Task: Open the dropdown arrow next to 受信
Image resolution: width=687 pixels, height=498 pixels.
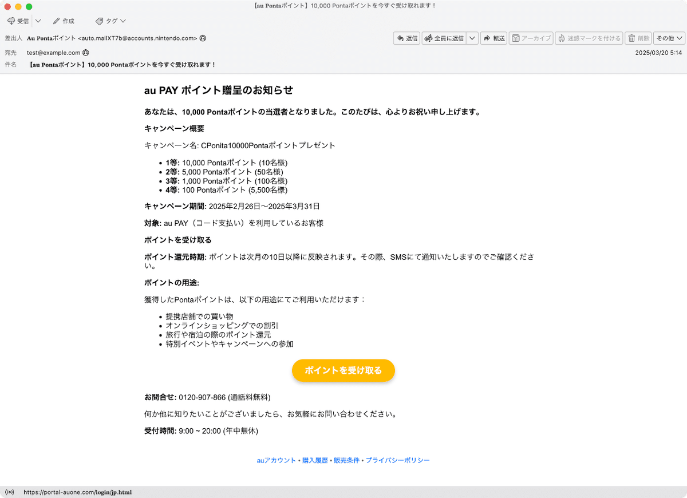Action: 38,21
